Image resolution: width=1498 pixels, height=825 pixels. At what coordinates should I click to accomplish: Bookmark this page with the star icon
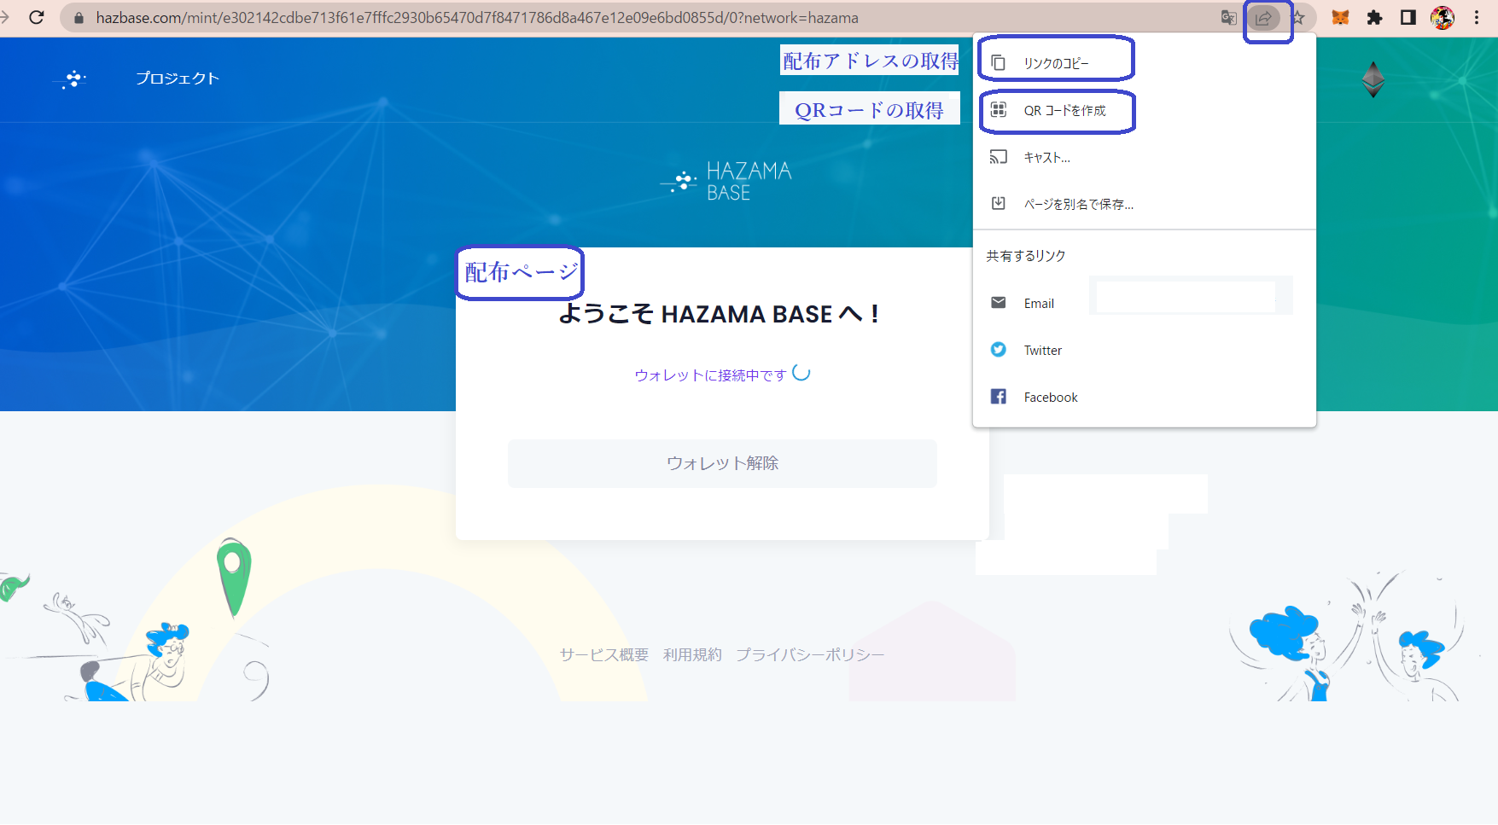click(x=1297, y=18)
